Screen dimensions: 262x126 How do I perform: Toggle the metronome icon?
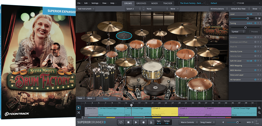(x=151, y=122)
